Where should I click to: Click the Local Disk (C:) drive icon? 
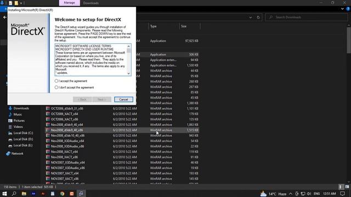point(10,133)
